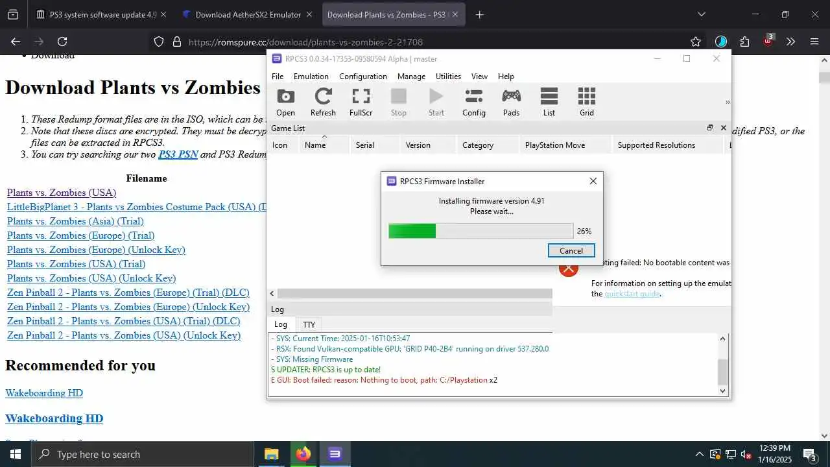Open Plants vs. Zombies (USA) (Unlock Key) link
Viewport: 830px width, 467px height.
click(91, 278)
